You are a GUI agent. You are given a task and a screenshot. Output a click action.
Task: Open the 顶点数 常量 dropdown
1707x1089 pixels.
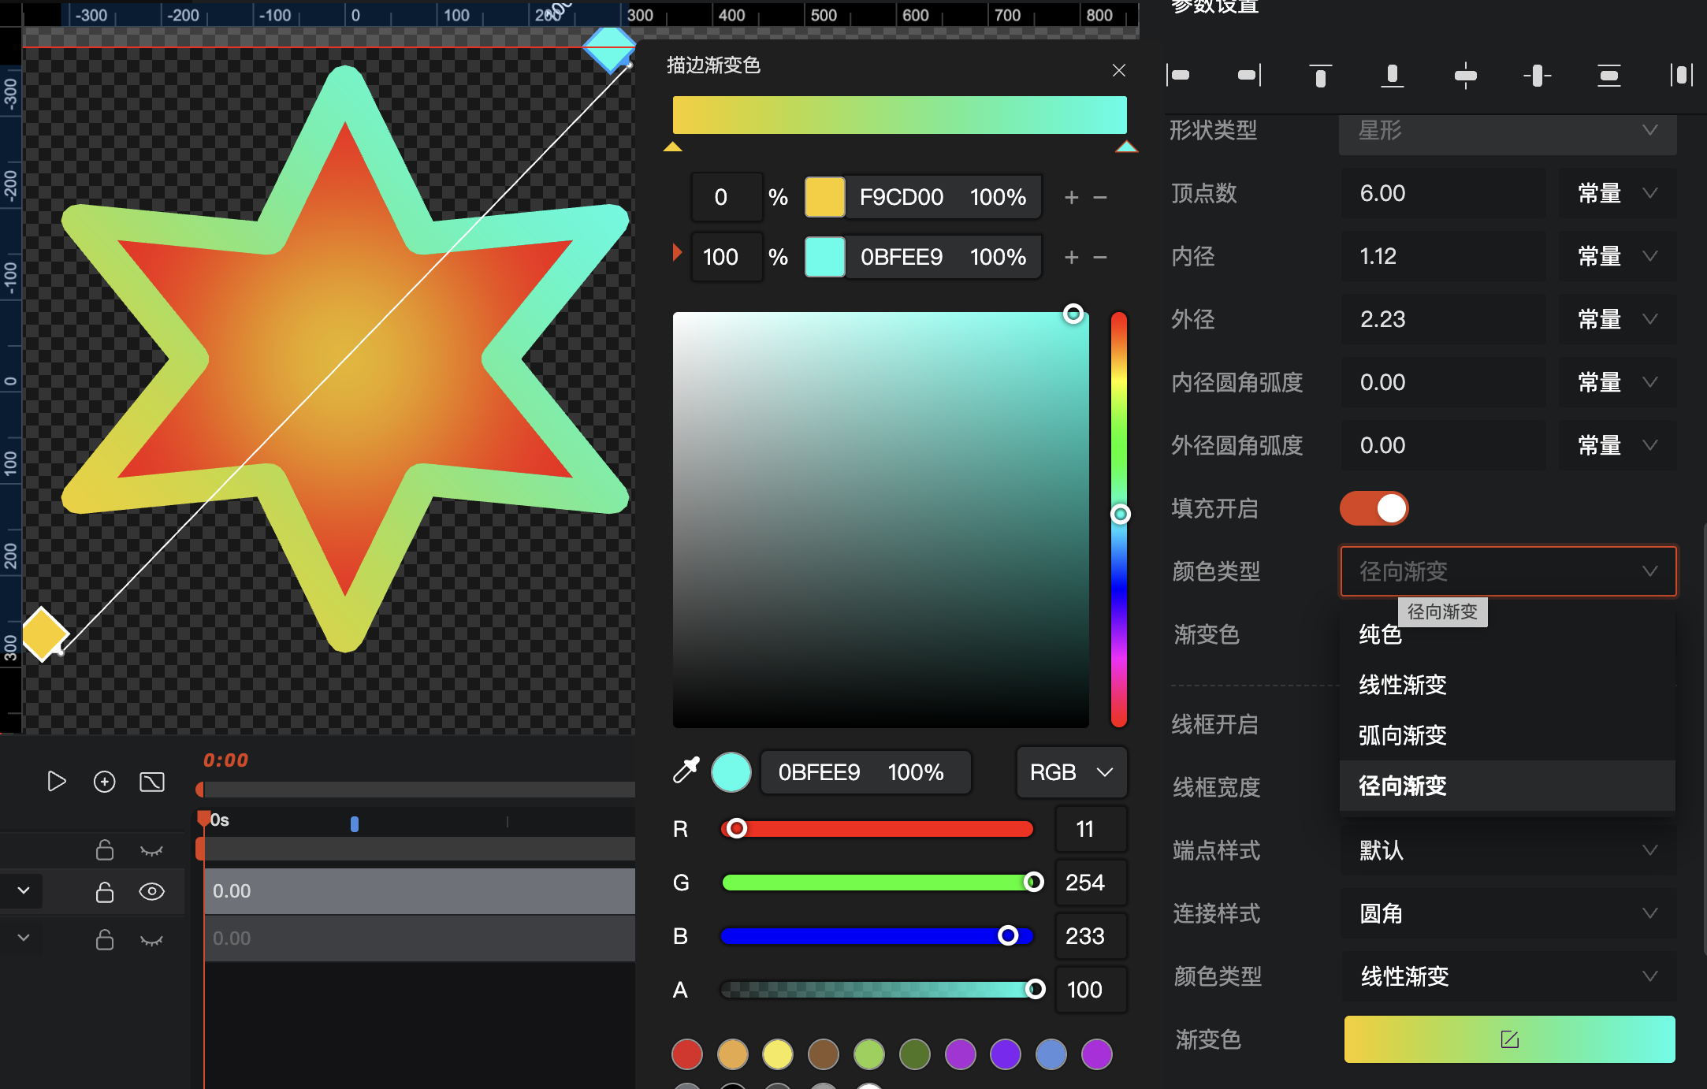coord(1616,193)
